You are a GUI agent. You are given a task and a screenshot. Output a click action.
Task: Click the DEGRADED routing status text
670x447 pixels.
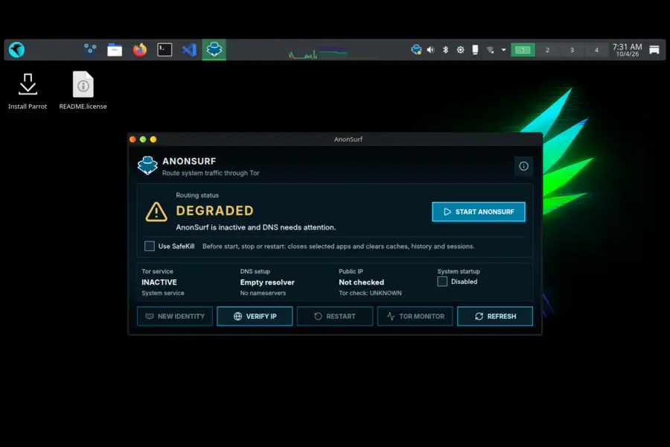(215, 210)
